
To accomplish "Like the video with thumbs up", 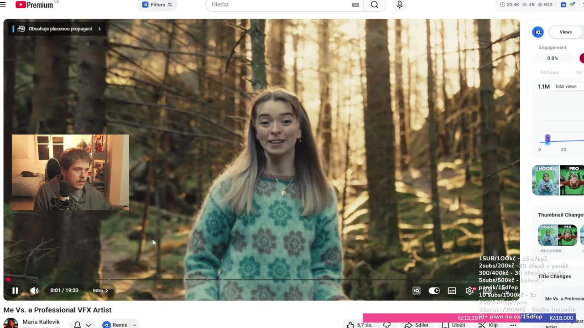I will [x=350, y=325].
